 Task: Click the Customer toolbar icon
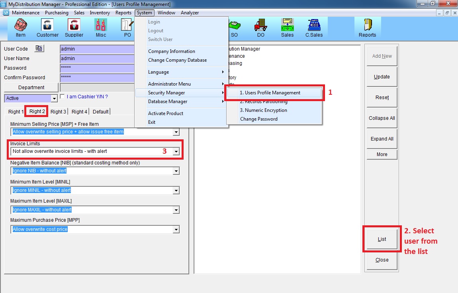(47, 28)
